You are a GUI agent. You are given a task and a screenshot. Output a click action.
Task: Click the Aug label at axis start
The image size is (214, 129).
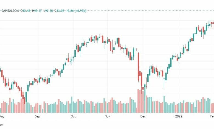2,116
